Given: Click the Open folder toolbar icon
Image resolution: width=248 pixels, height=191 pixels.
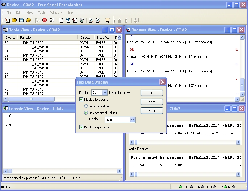Looking at the screenshot, I should (14, 20).
